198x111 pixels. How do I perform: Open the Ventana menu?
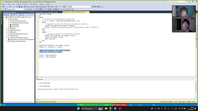(x=41, y=4)
